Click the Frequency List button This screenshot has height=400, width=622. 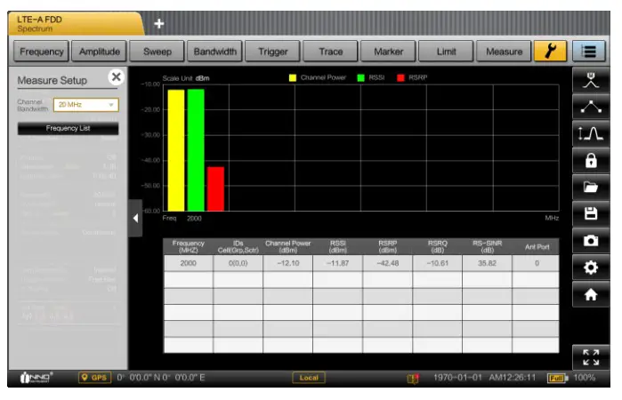tap(68, 128)
